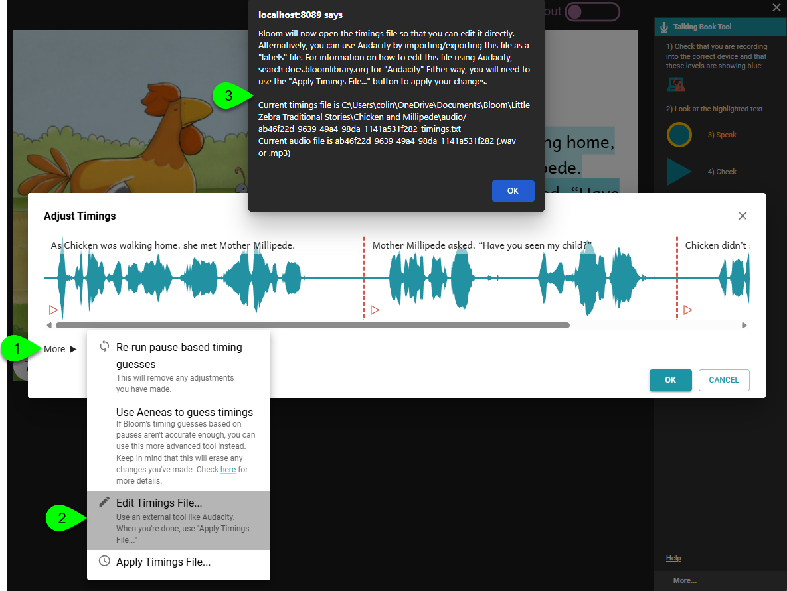Click the waveform horizontal scrollbar thumb
The width and height of the screenshot is (787, 591).
pyautogui.click(x=312, y=326)
